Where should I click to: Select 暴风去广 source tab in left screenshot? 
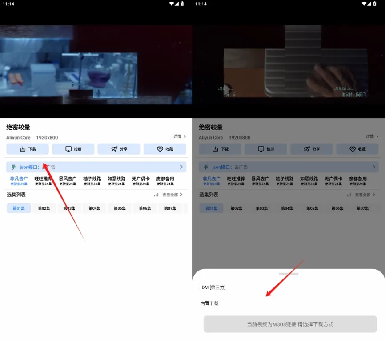[x=68, y=181]
